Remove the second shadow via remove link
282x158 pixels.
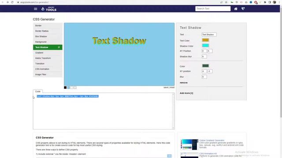point(183,83)
